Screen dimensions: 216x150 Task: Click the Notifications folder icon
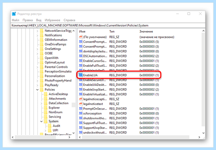[x=42, y=35]
